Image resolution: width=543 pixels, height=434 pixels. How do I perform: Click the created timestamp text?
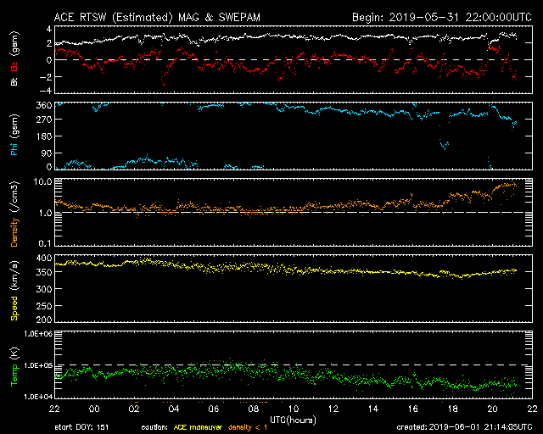coord(464,427)
